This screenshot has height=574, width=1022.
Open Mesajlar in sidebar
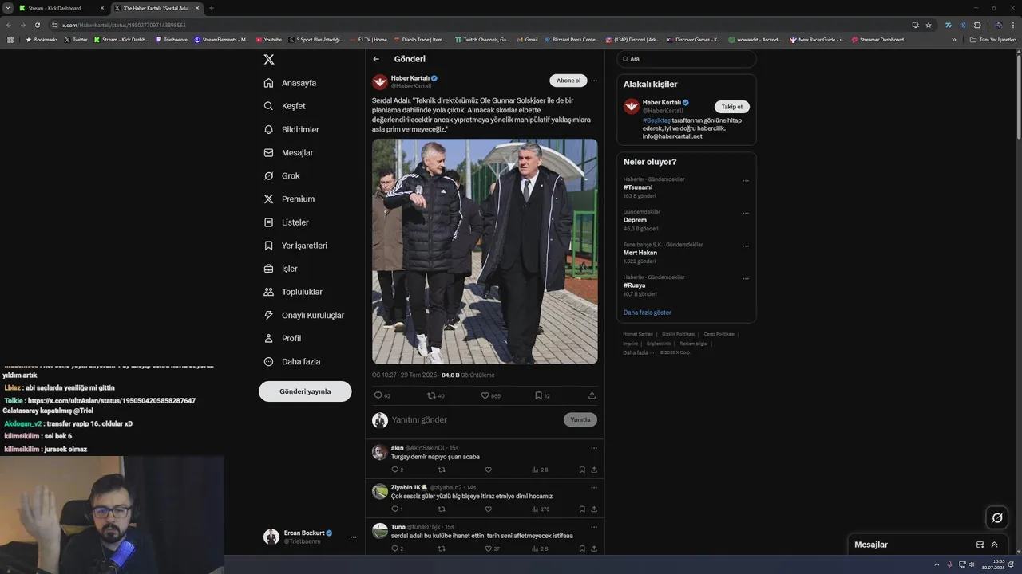(x=288, y=152)
